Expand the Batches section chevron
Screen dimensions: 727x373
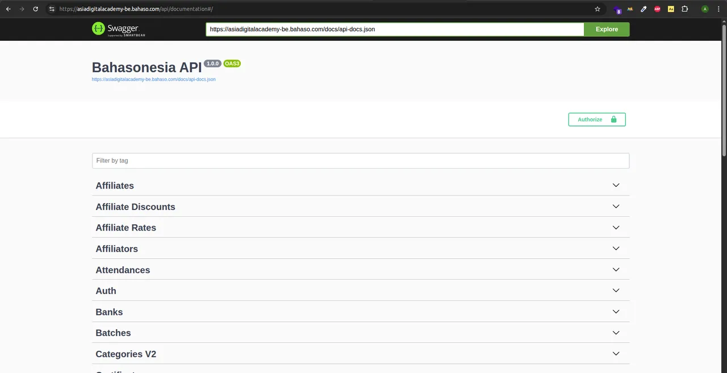616,333
